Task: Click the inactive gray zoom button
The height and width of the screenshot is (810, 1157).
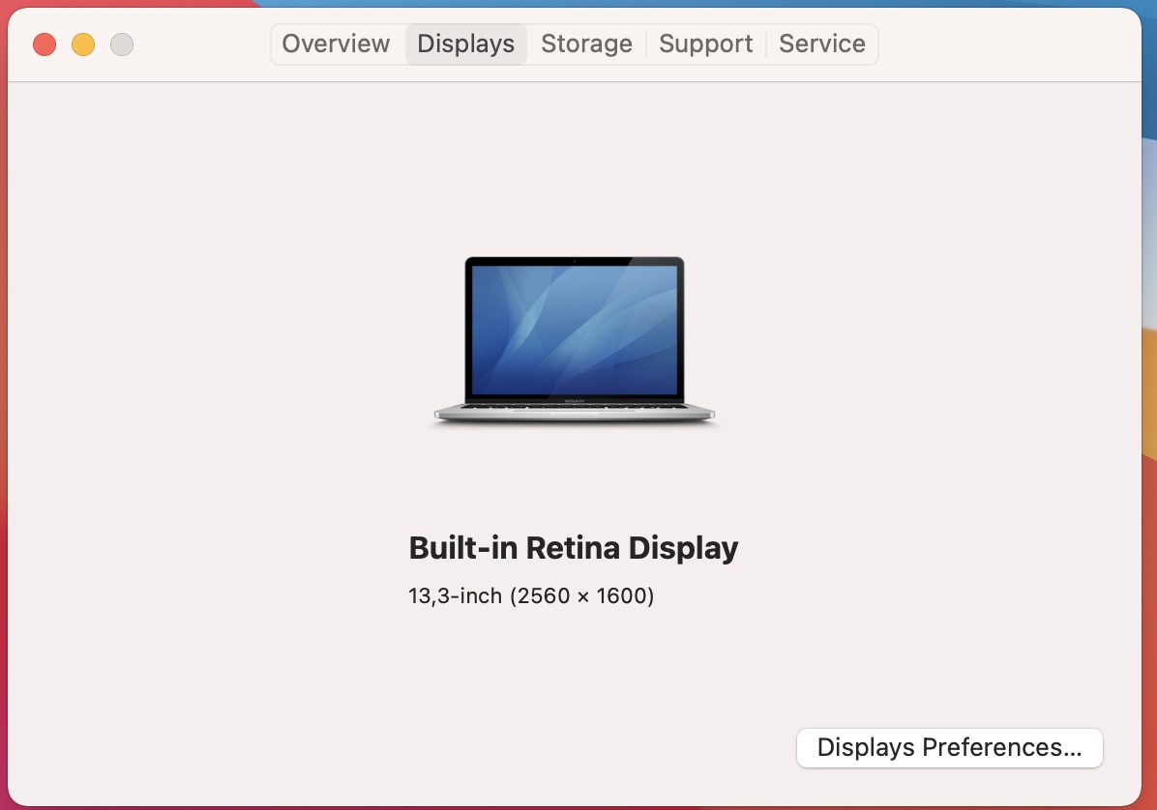Action: [122, 44]
